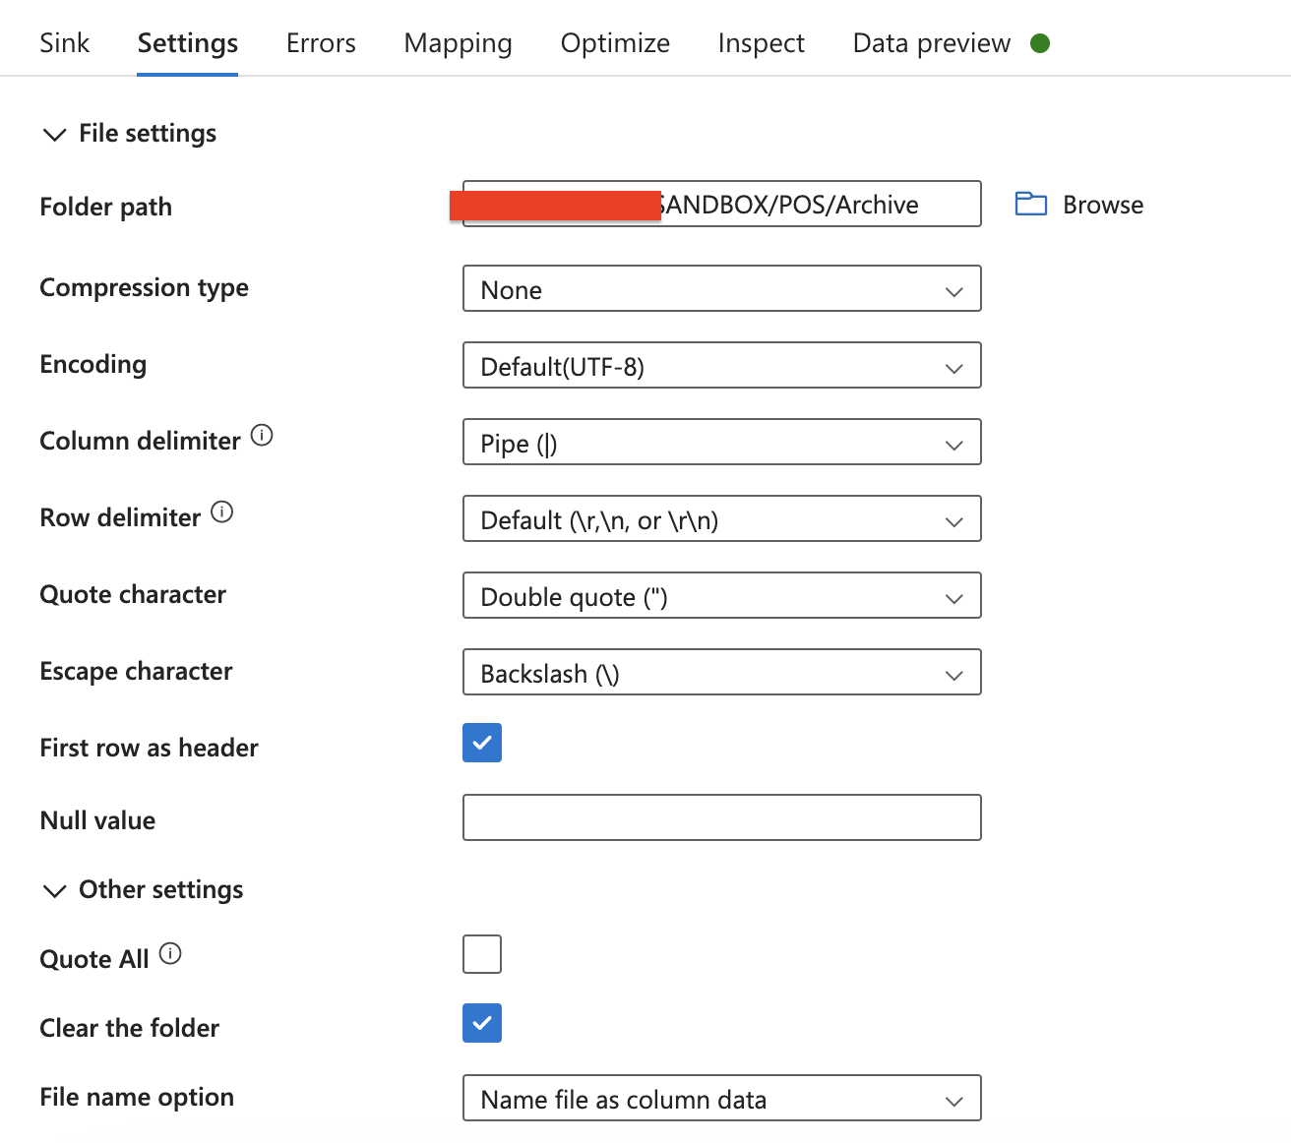
Task: Click the Browse link
Action: click(1103, 205)
